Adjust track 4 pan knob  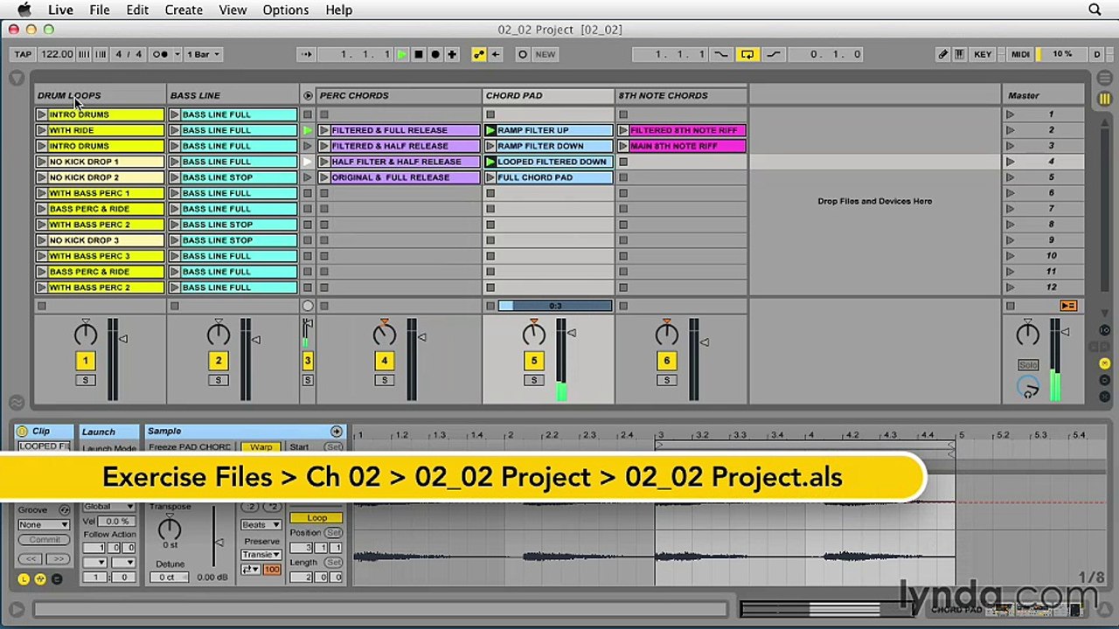[384, 333]
